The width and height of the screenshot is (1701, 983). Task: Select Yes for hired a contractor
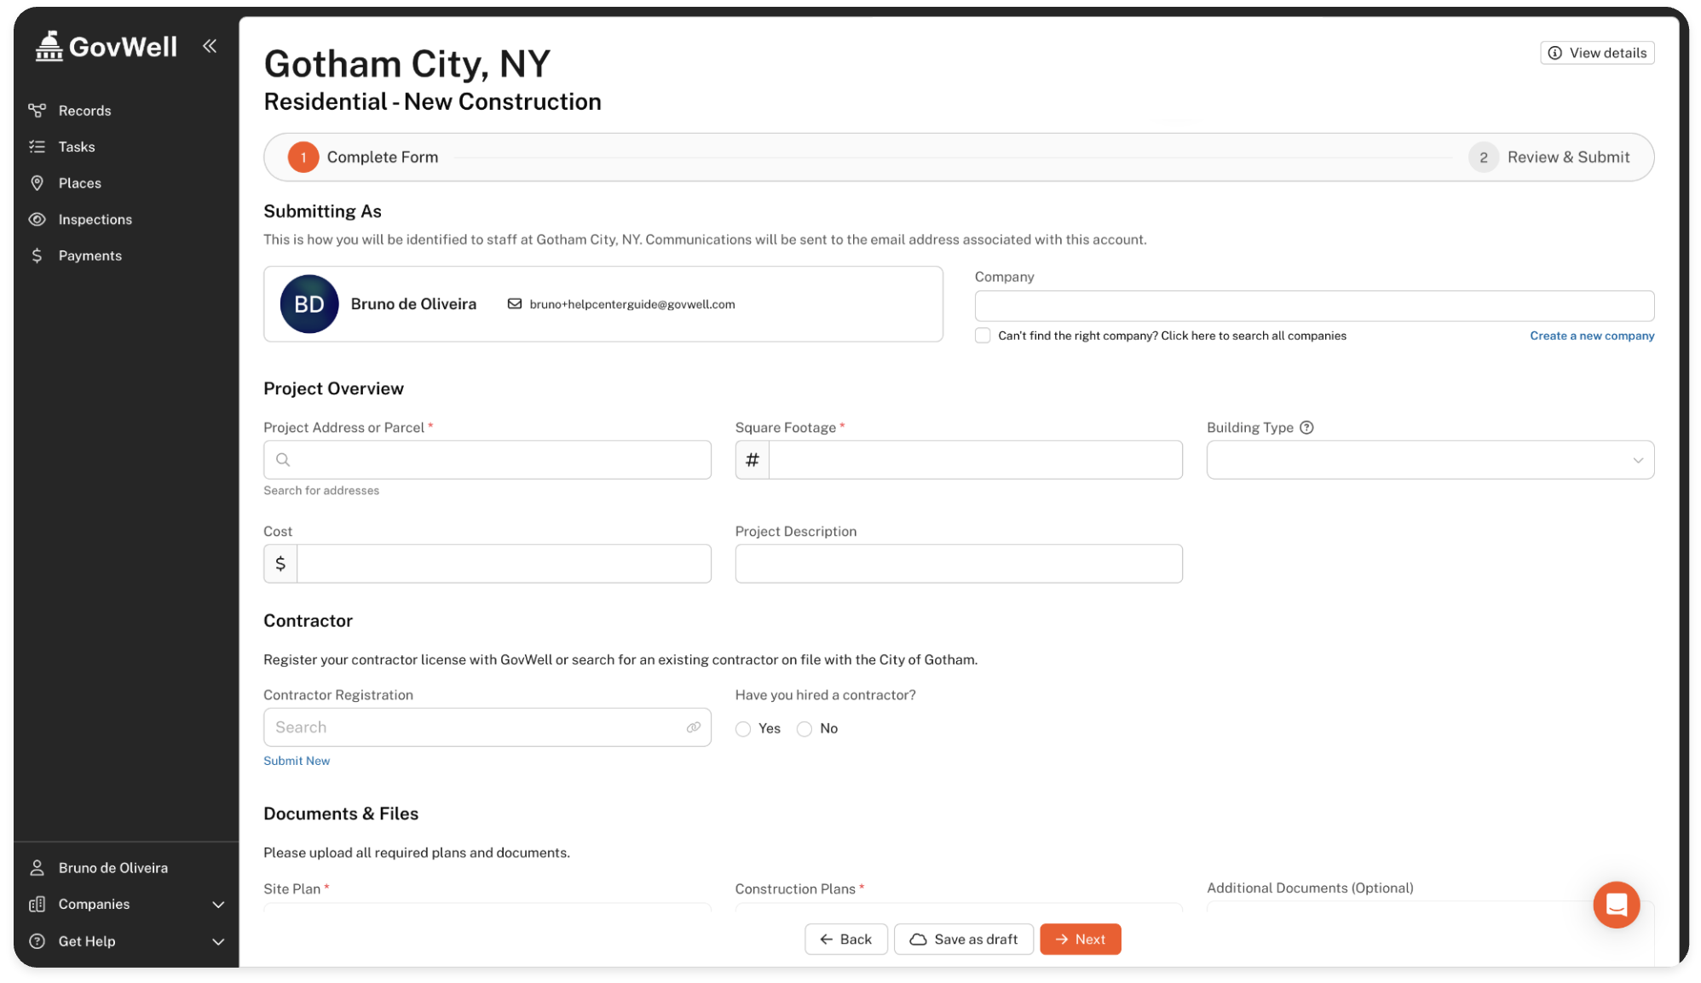(743, 729)
